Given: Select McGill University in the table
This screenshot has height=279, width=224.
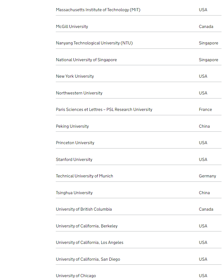Looking at the screenshot, I should 72,27.
